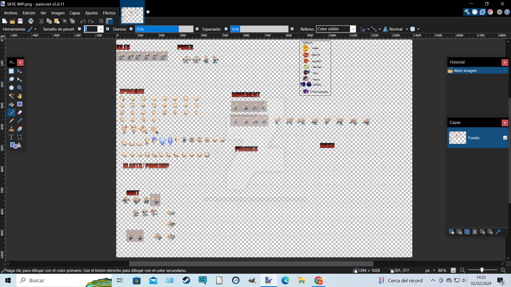Select the Abrir imagen history entry
Image resolution: width=511 pixels, height=287 pixels.
[478, 71]
